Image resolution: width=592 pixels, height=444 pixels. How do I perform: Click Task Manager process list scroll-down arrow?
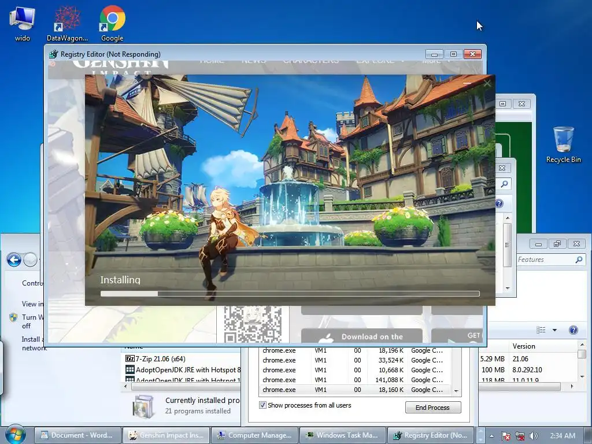[456, 391]
